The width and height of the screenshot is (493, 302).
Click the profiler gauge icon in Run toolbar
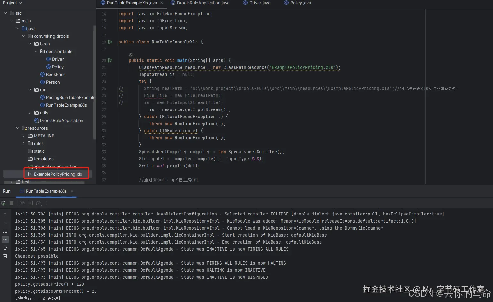click(x=39, y=203)
